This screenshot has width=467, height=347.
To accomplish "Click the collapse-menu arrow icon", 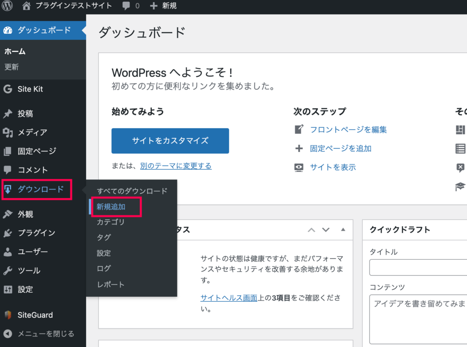I will pyautogui.click(x=8, y=334).
